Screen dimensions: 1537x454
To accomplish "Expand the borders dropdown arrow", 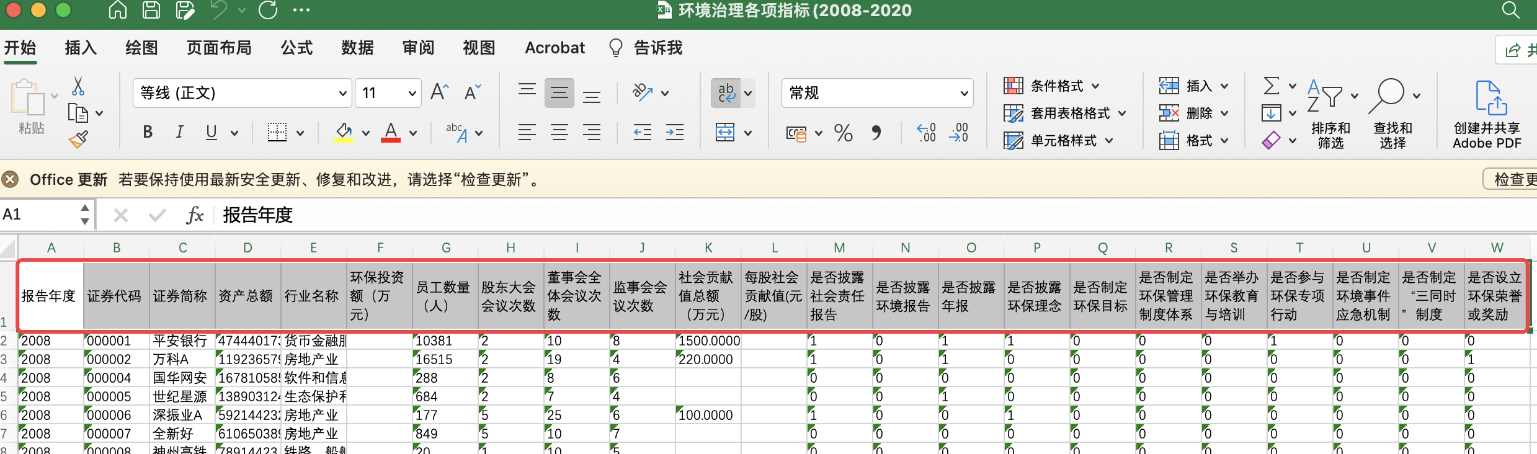I will (300, 133).
